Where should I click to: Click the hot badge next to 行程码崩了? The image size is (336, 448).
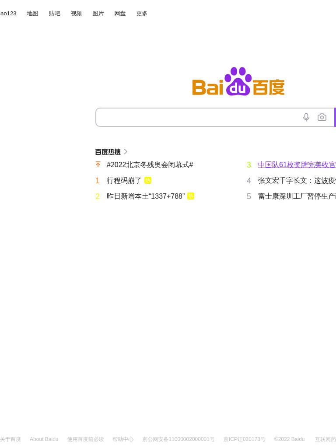[x=148, y=180]
